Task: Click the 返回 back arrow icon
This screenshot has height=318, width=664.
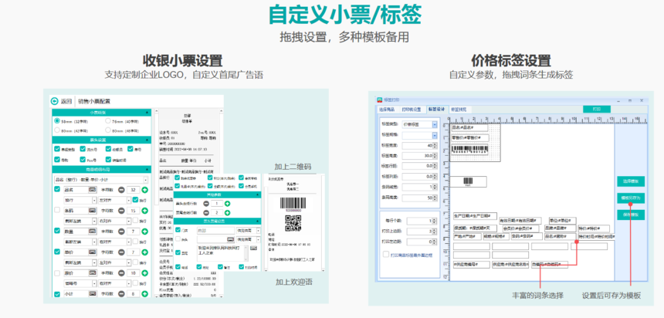Action: coord(54,101)
